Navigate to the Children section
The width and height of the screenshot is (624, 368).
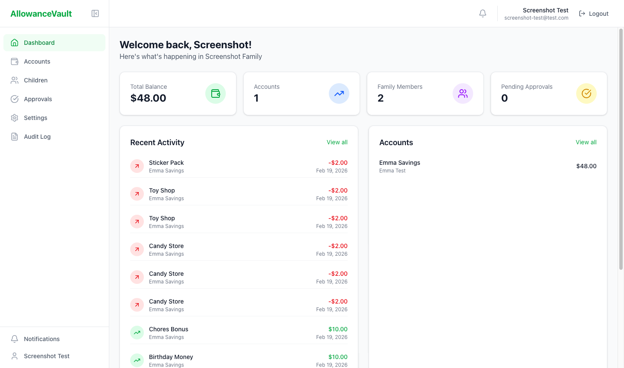tap(35, 80)
